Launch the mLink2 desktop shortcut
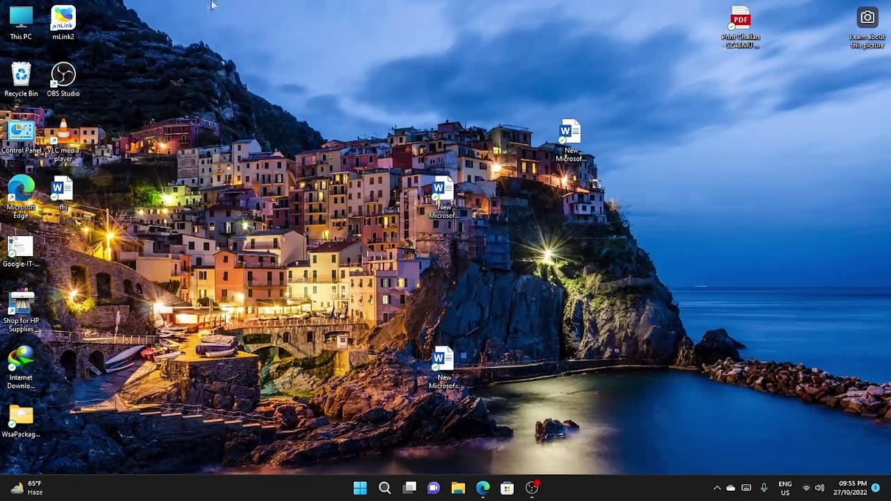 (x=63, y=22)
